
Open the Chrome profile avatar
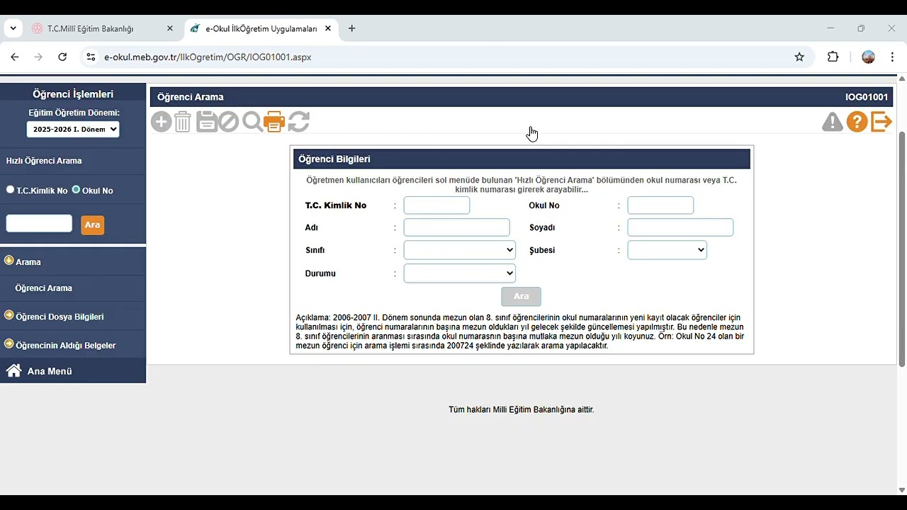coord(868,57)
